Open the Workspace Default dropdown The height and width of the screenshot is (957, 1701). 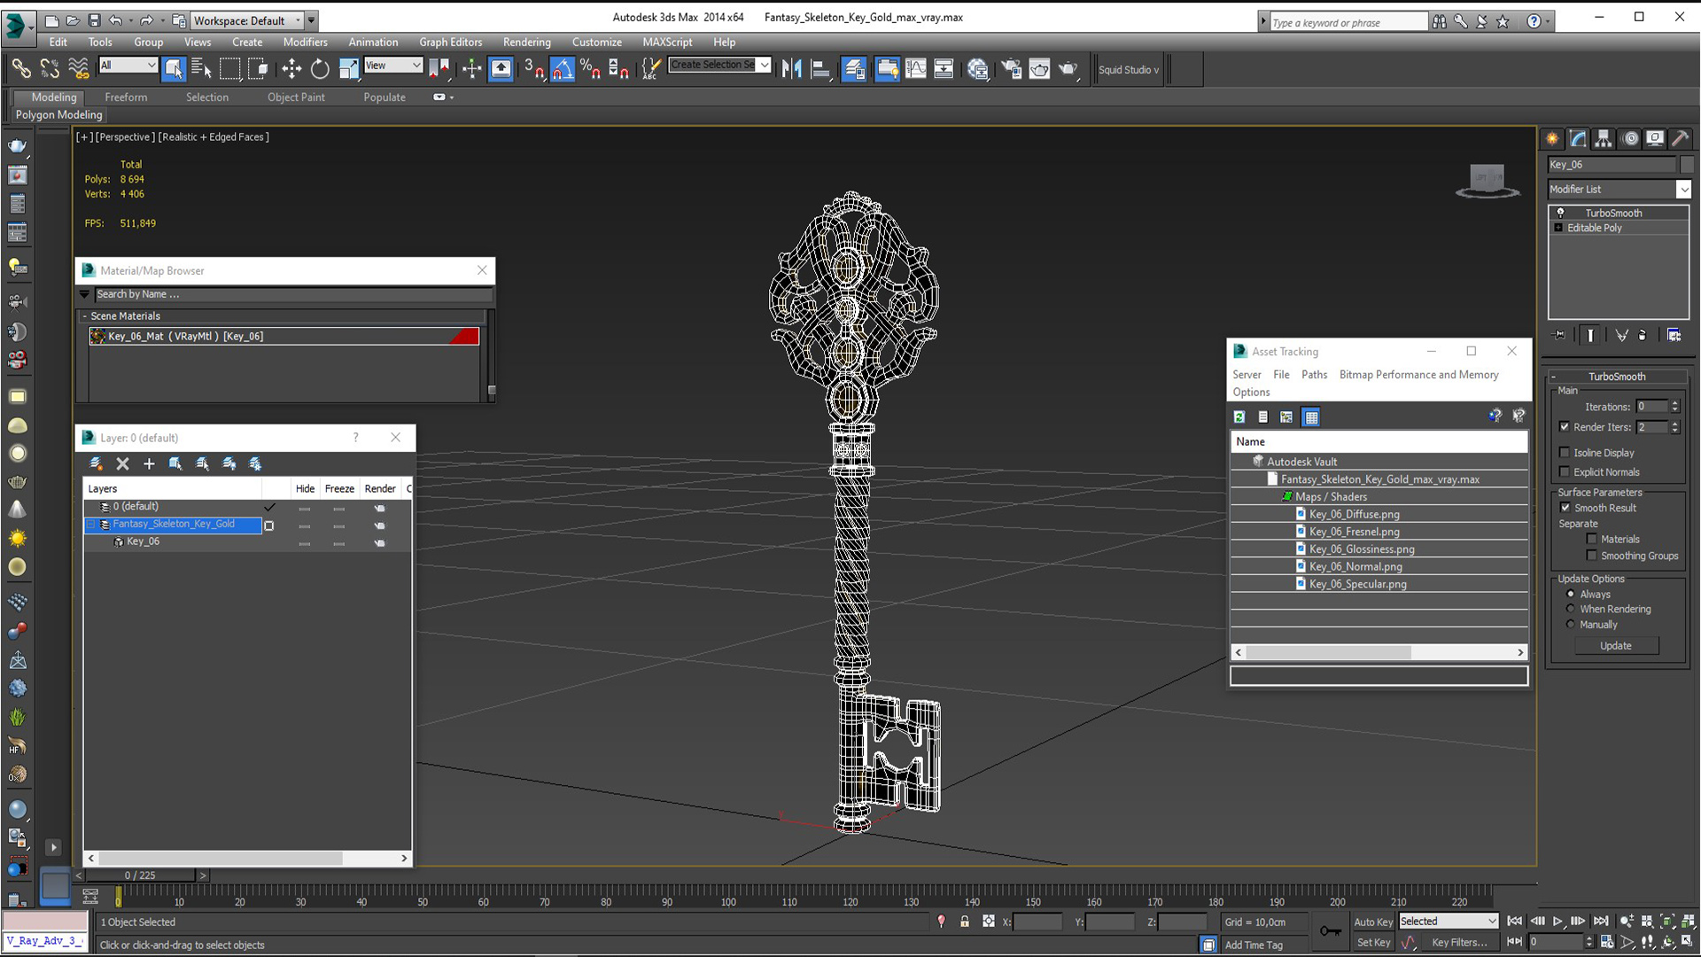pyautogui.click(x=249, y=20)
